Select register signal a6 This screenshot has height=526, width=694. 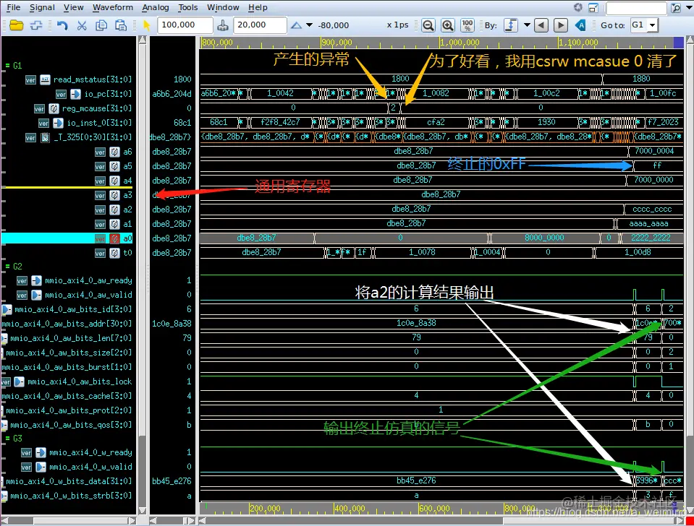127,152
